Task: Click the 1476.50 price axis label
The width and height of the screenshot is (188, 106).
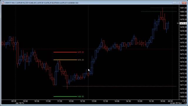Action: coord(183,42)
